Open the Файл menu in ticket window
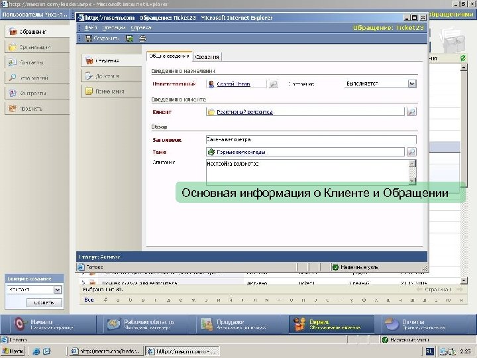Screen dimensions: 477x358 90,28
